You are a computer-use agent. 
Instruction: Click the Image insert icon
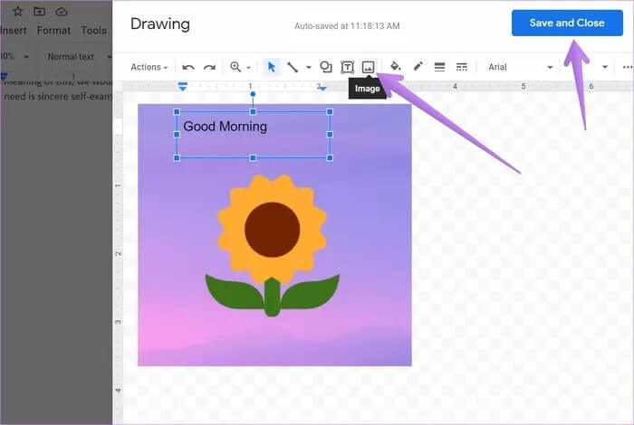tap(368, 67)
